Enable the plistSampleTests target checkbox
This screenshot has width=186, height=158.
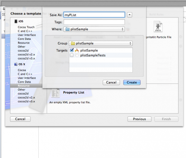pos(72,55)
